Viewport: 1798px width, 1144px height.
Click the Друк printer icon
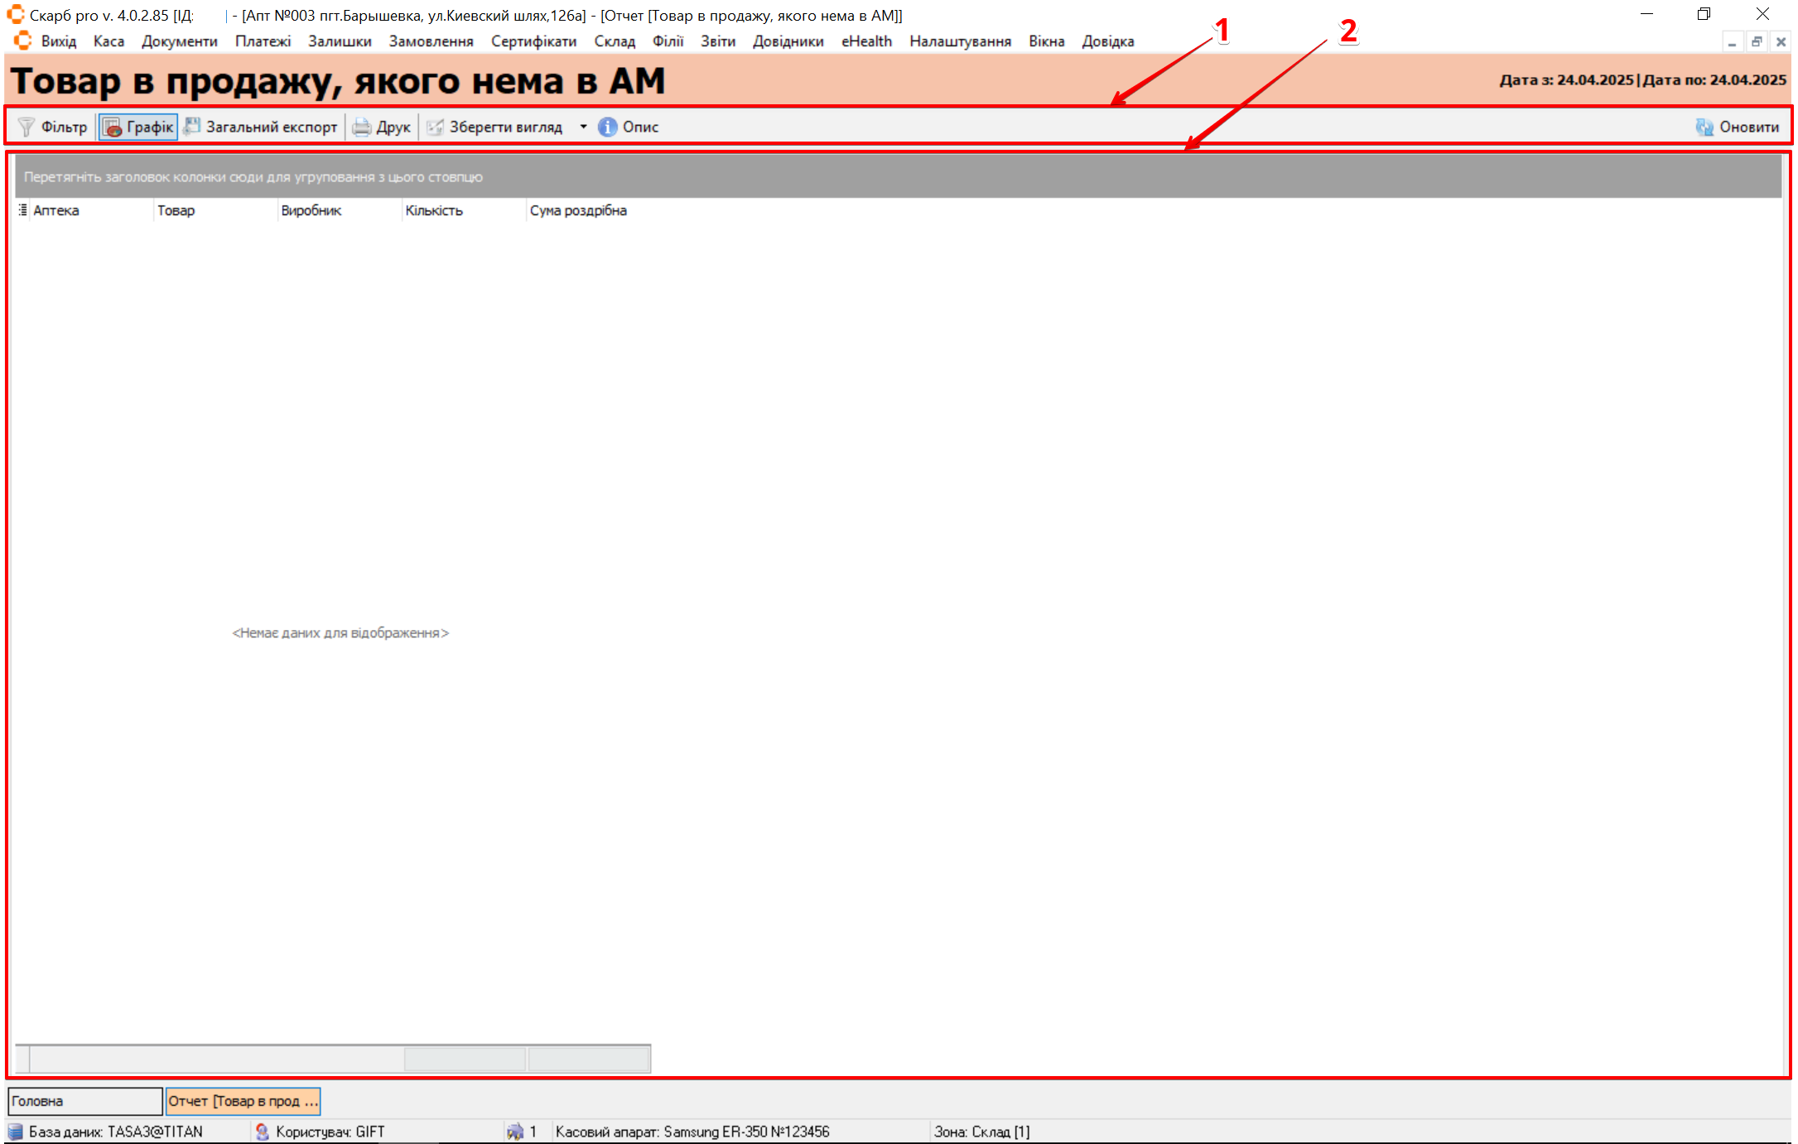tap(362, 127)
